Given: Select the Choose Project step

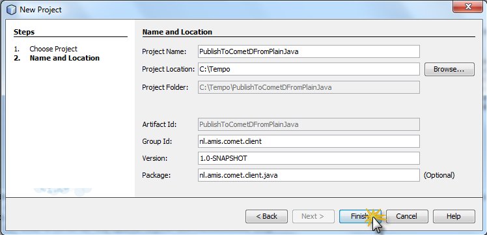Looking at the screenshot, I should 53,49.
